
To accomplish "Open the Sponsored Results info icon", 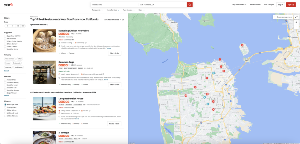I will click(47, 25).
